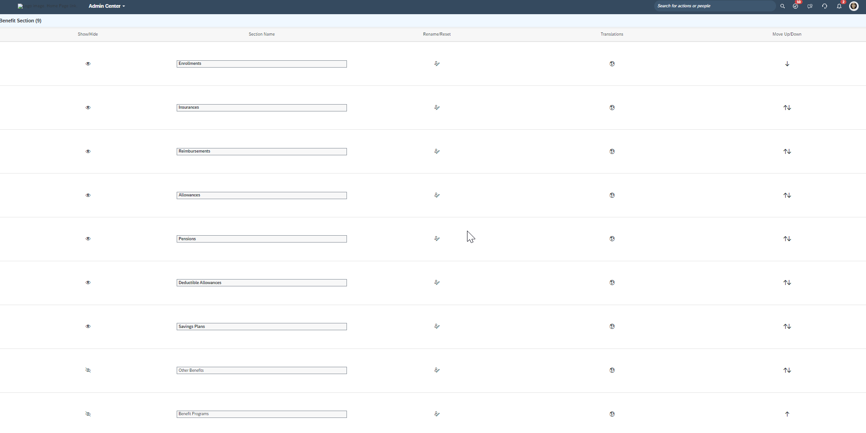
Task: Click the Deductible Allowances name field
Action: click(262, 283)
